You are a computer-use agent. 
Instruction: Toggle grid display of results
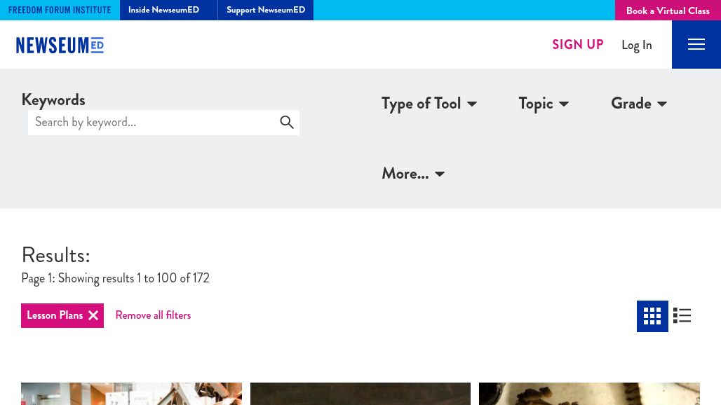click(x=652, y=316)
